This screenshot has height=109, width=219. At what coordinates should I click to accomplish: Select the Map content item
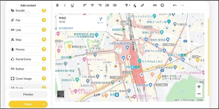[28, 40]
